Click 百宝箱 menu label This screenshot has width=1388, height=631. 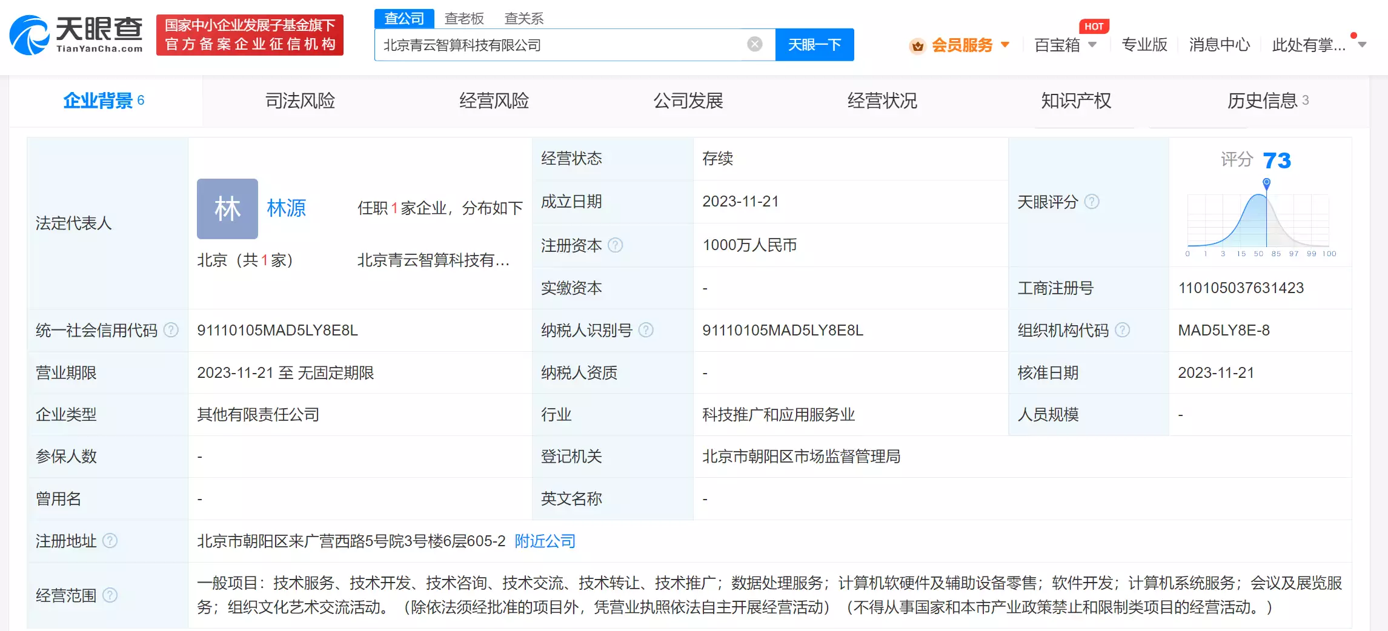[x=1057, y=45]
